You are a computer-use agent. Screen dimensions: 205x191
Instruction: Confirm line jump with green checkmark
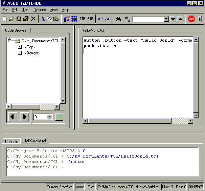coord(59,117)
